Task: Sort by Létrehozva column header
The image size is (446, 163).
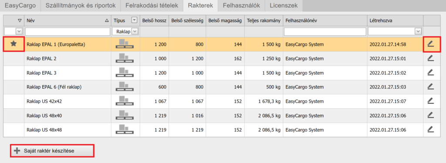Action: coord(395,20)
